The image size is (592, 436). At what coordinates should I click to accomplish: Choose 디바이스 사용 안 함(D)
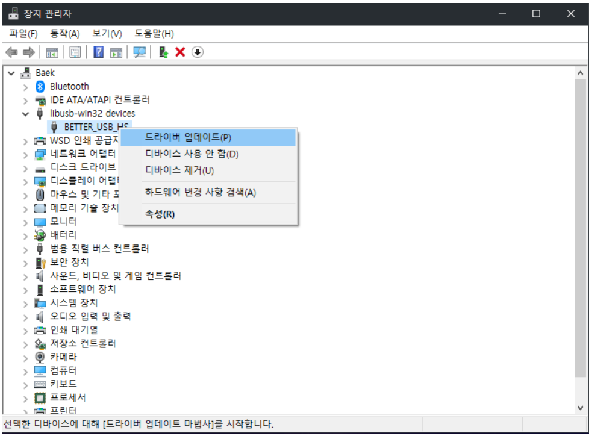[x=208, y=154]
